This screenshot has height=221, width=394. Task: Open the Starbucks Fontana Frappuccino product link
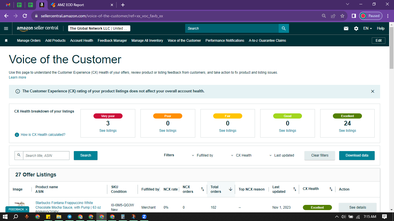coord(68,205)
